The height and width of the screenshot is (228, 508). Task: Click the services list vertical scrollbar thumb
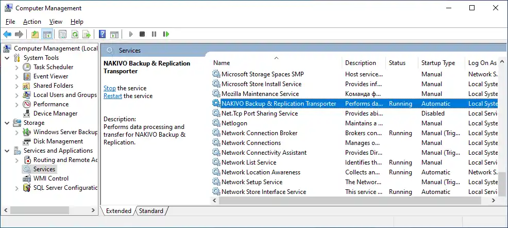point(502,184)
